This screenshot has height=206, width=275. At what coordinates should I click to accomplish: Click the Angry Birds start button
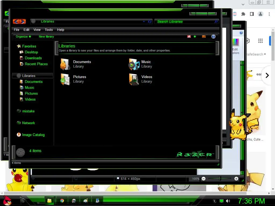pyautogui.click(x=7, y=201)
